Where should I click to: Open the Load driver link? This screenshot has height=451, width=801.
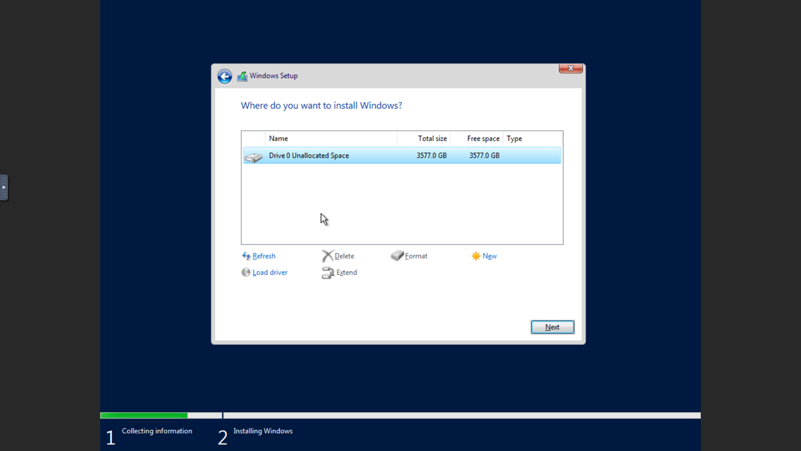pyautogui.click(x=270, y=272)
